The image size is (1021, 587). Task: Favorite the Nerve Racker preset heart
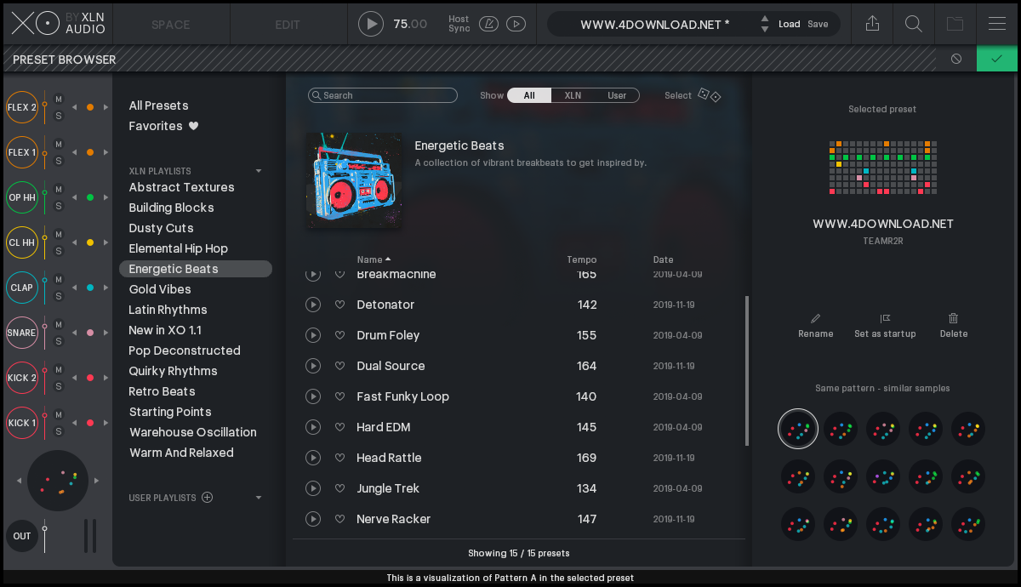click(339, 519)
